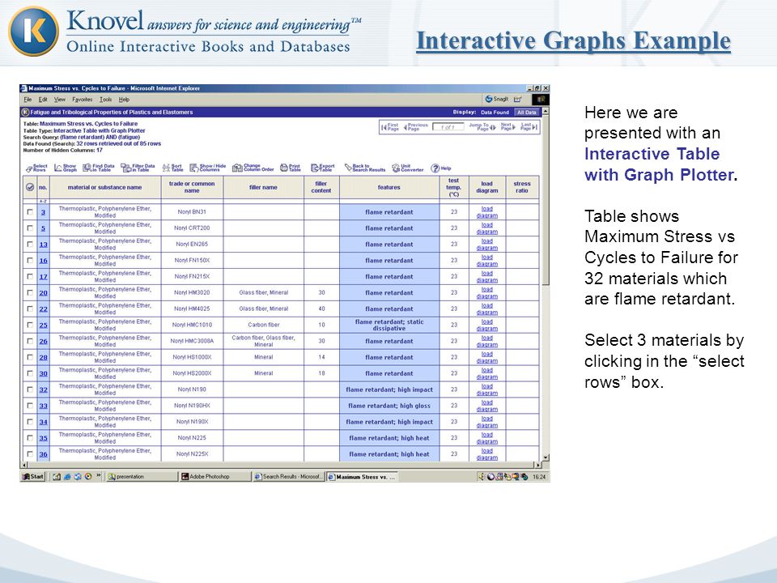The height and width of the screenshot is (583, 777).
Task: Open the Edit menu
Action: [x=43, y=100]
